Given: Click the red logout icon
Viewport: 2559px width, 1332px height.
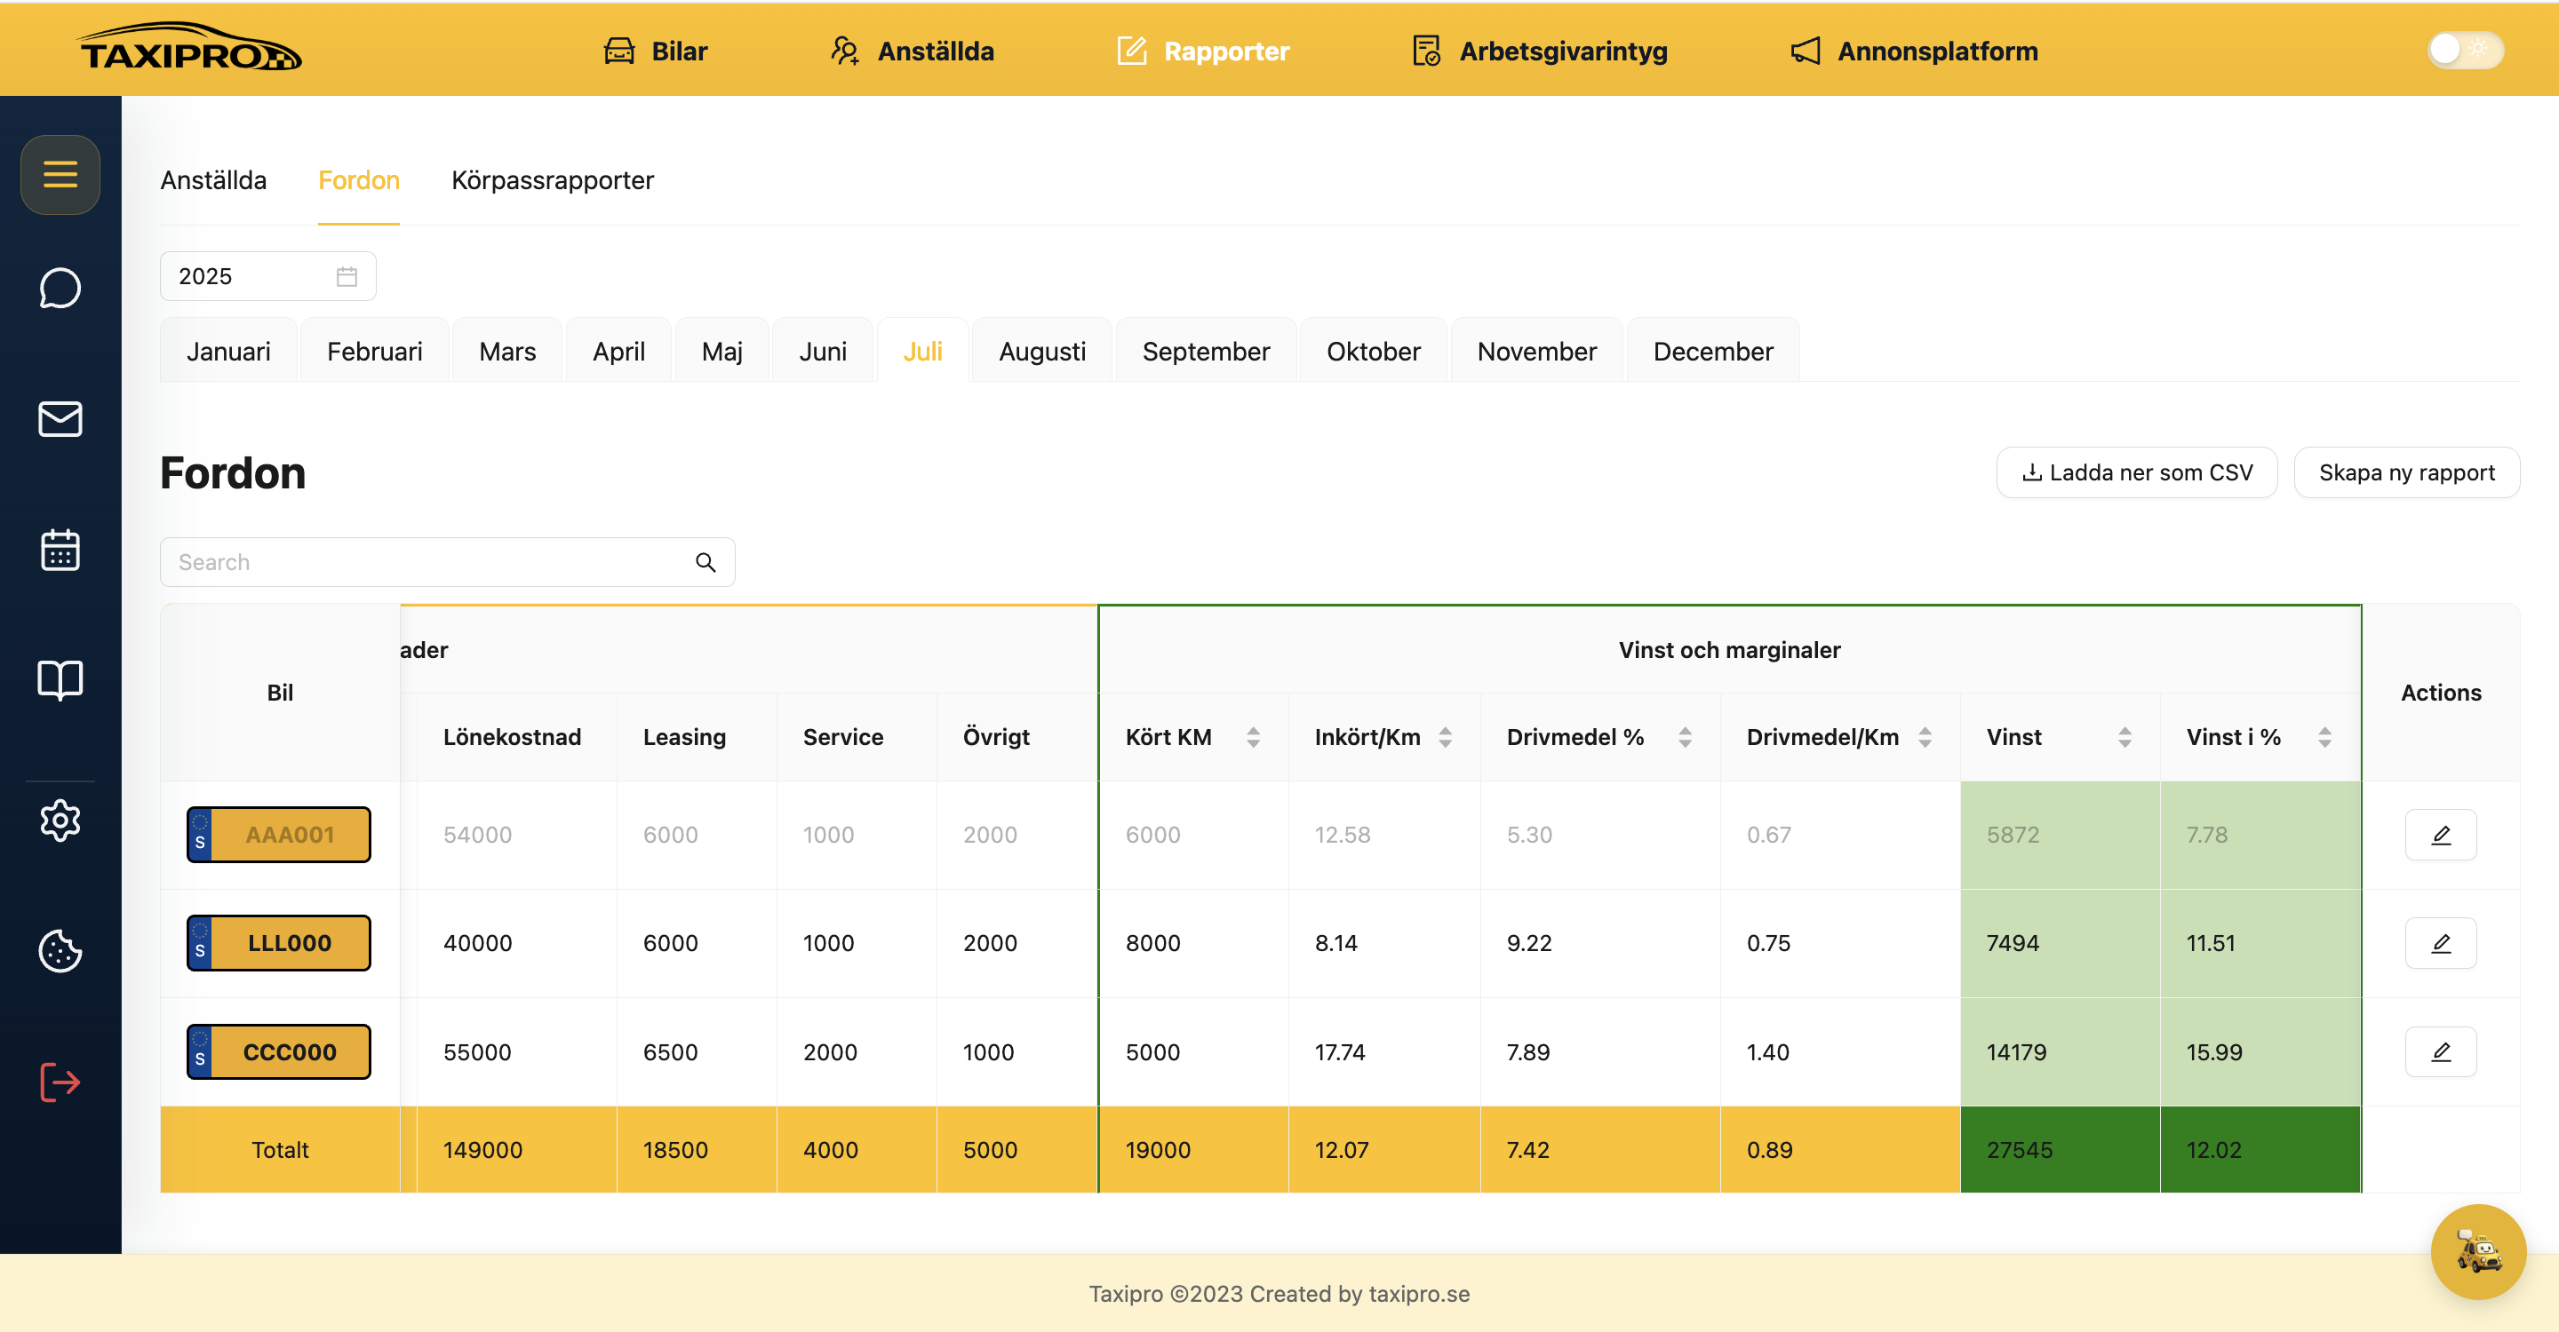Looking at the screenshot, I should point(60,1082).
